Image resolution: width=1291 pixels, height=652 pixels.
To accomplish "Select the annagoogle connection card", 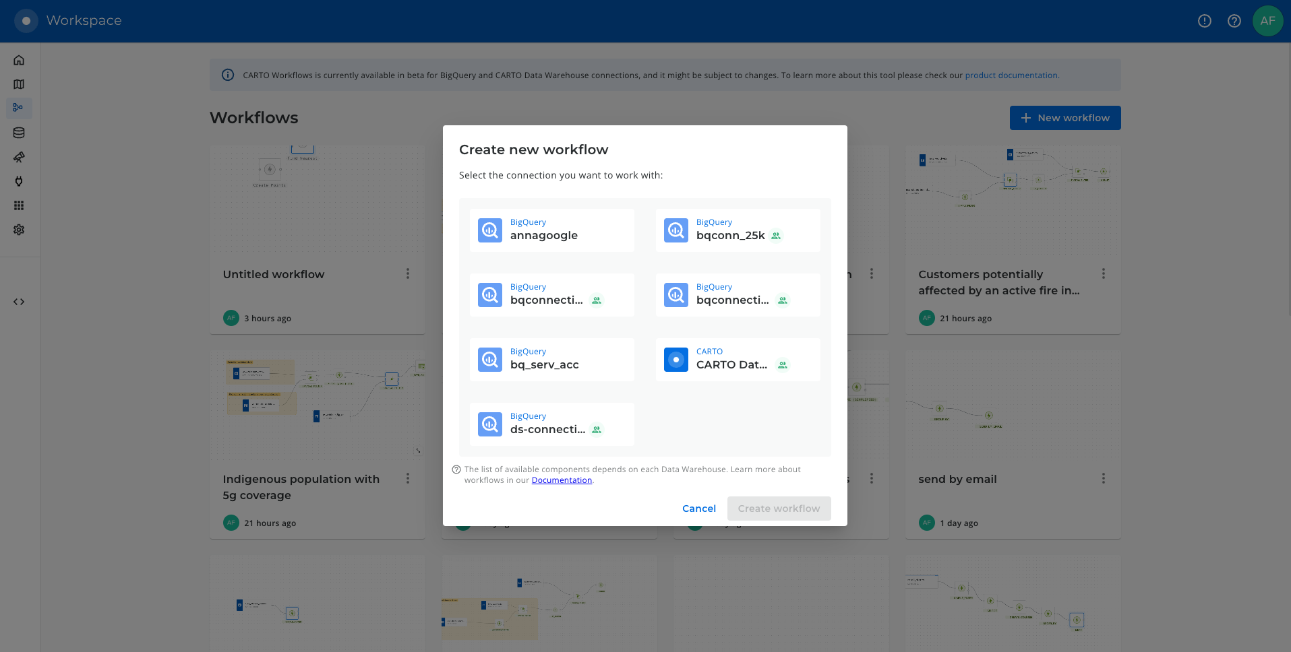I will [552, 230].
